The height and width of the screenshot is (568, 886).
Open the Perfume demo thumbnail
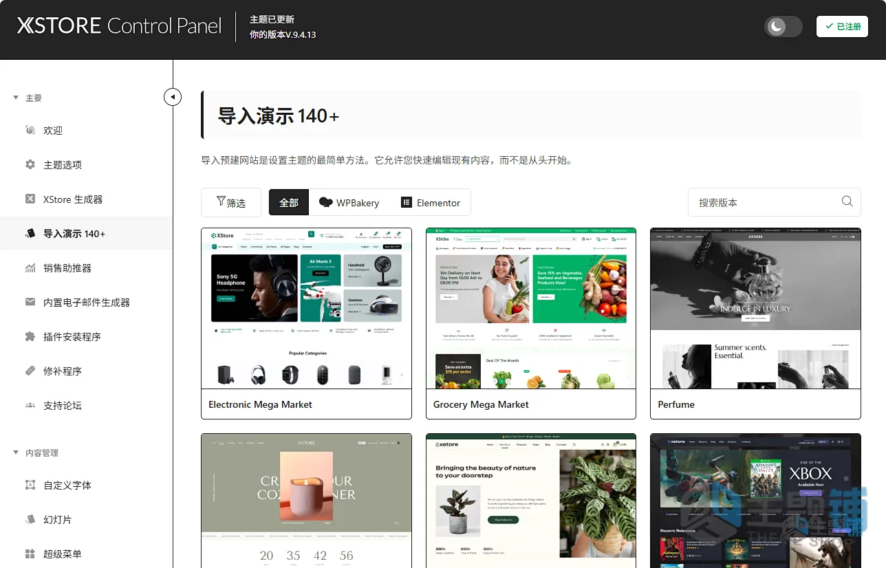(755, 308)
